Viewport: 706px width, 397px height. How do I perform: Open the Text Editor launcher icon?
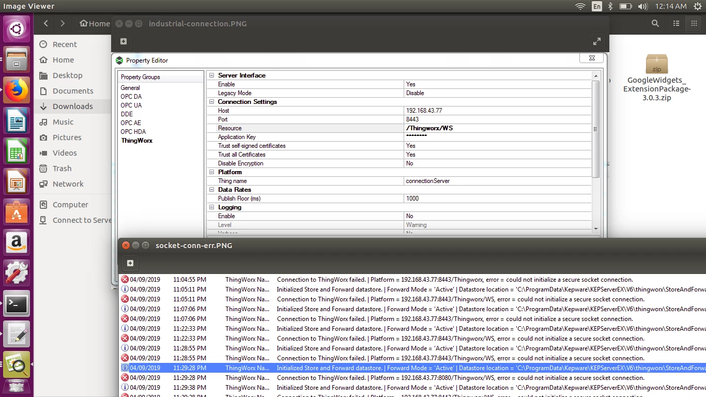[17, 335]
